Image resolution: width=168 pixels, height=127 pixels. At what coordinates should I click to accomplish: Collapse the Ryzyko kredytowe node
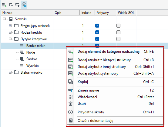[10, 39]
